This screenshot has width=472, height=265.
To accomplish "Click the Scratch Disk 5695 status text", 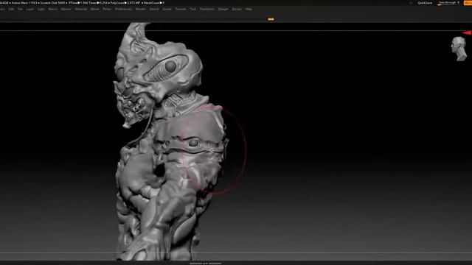I will (52, 3).
